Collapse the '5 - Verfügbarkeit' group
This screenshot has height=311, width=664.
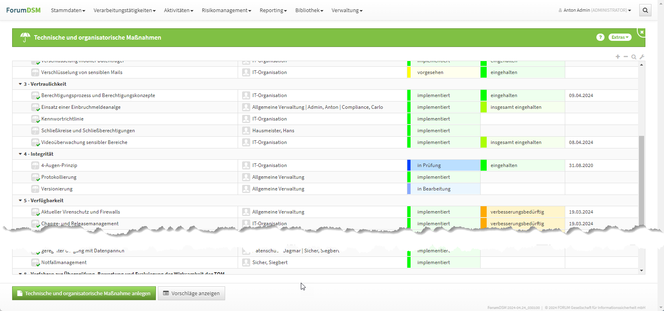pos(20,201)
